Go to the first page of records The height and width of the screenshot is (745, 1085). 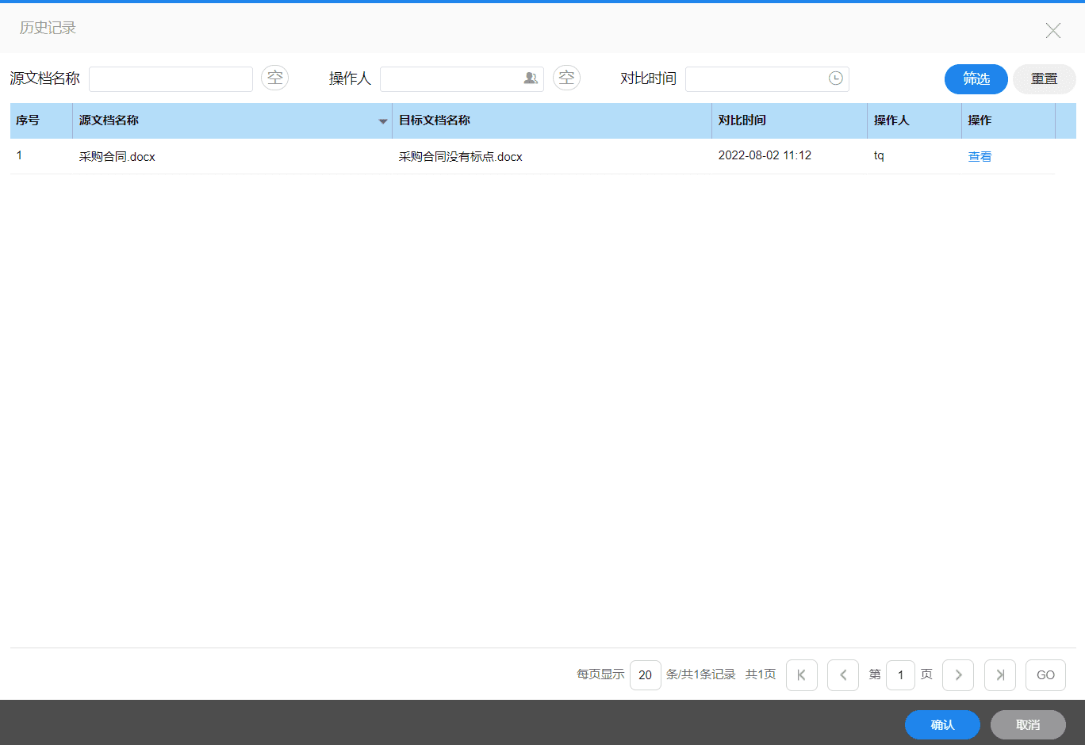(x=802, y=675)
